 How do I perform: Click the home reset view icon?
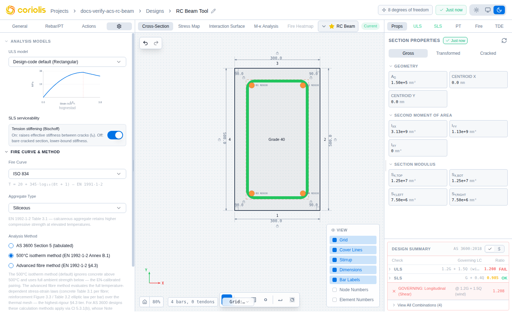click(x=145, y=302)
